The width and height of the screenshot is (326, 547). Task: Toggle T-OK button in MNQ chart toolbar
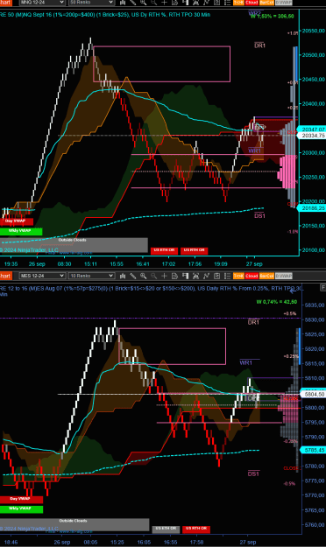[x=238, y=3]
